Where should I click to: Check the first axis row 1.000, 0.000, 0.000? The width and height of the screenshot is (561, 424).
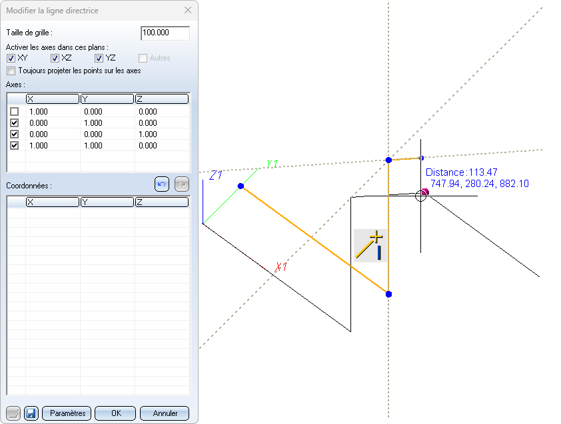click(x=14, y=111)
